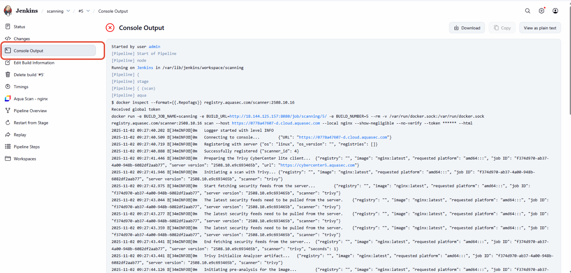The image size is (571, 273).
Task: Click the 'Received global token' line
Action: pos(136,109)
